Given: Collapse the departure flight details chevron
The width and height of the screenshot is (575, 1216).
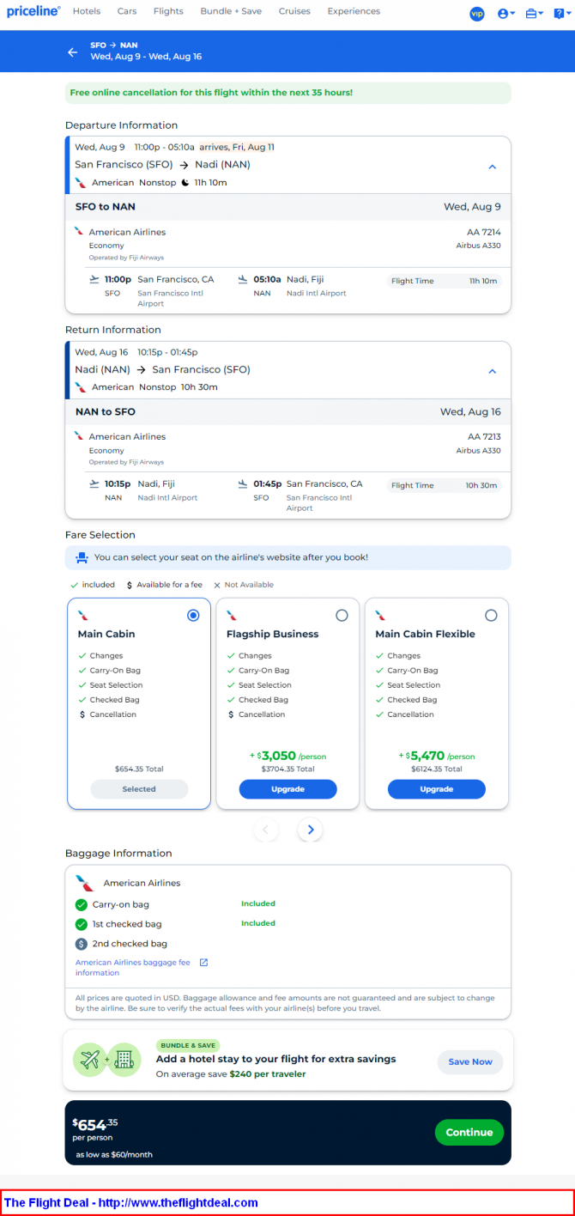Looking at the screenshot, I should 492,167.
